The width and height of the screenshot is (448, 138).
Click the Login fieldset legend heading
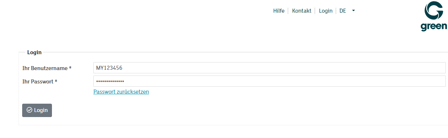pos(35,52)
